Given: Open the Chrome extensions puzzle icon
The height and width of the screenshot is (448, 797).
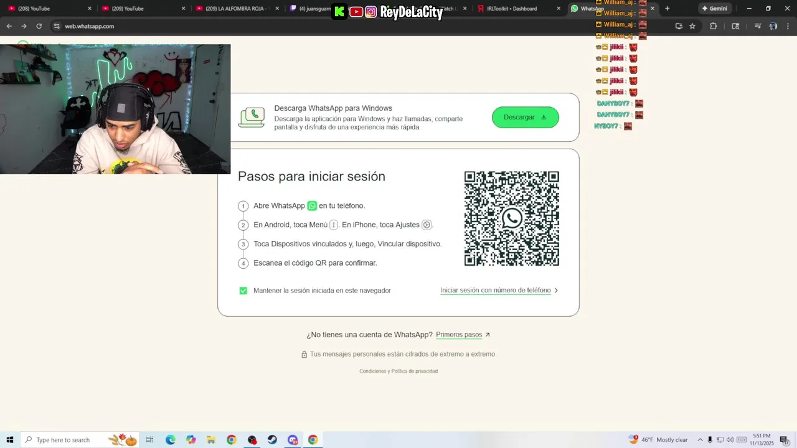Looking at the screenshot, I should tap(714, 26).
